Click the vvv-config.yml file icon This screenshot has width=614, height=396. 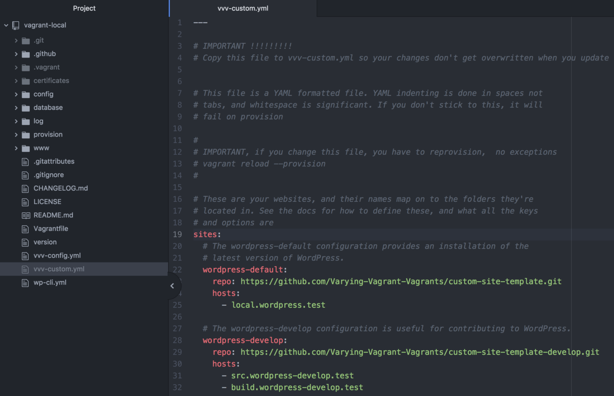pos(25,255)
